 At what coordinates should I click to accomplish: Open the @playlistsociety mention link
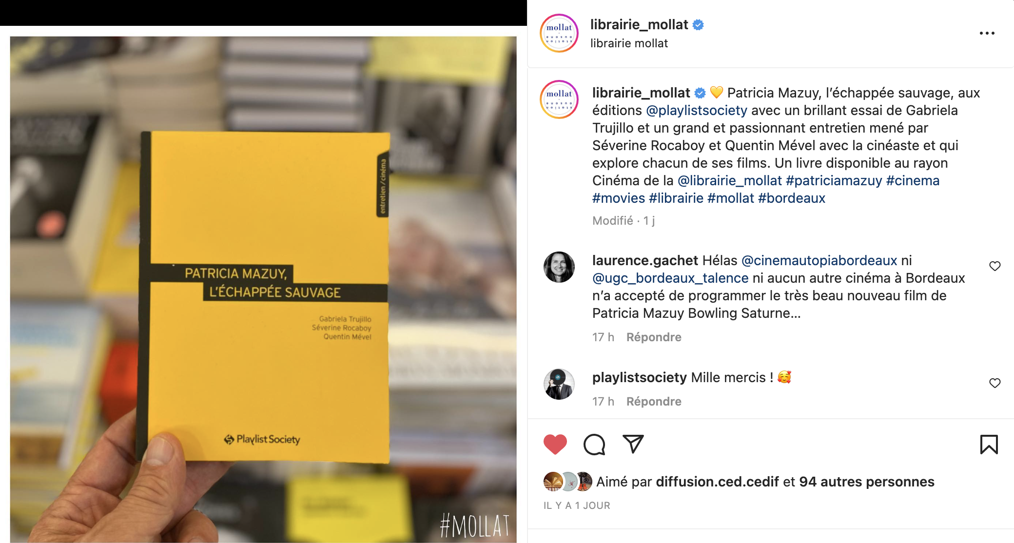pos(697,111)
